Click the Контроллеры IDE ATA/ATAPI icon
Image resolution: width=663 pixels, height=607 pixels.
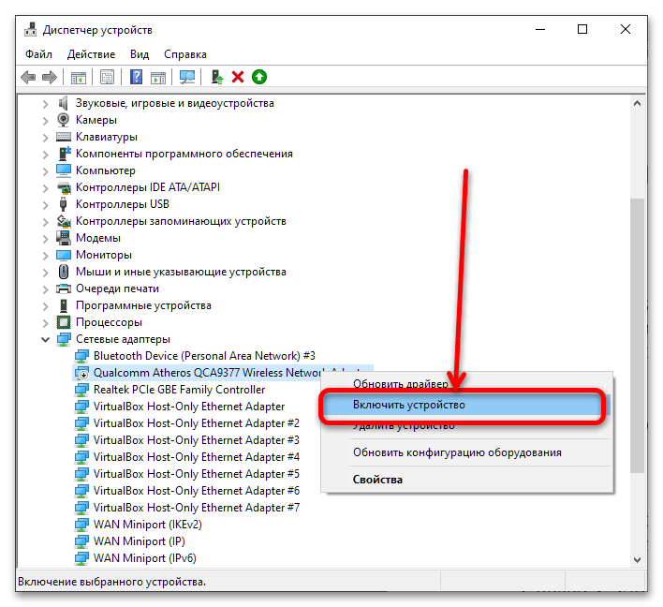click(64, 187)
